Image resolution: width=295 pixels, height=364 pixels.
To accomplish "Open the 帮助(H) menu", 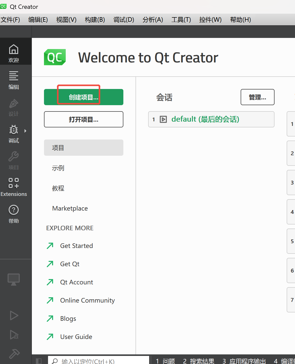I will point(241,20).
